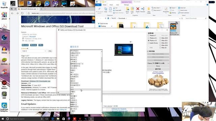The image size is (216, 121).
Task: Click the Office tag button on webpage
Action: click(40, 45)
